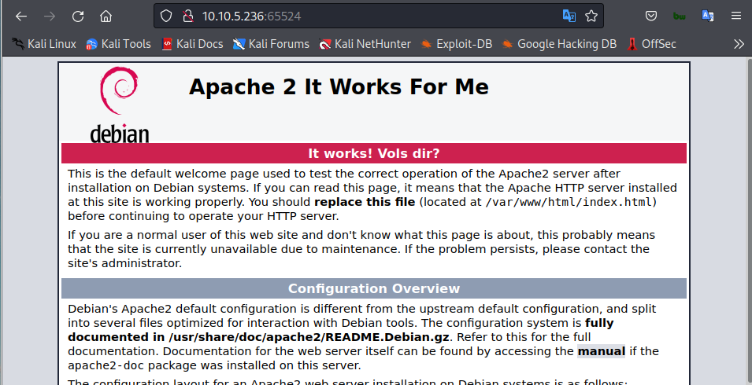
Task: Open the bw extension
Action: tap(680, 16)
